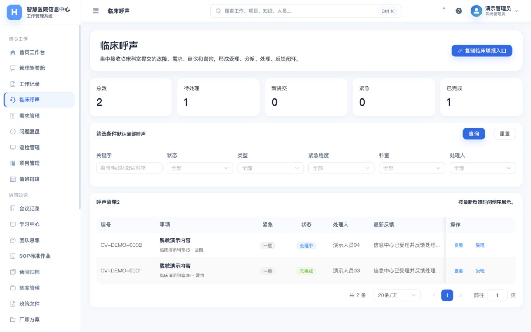
Task: Click the next page arrow
Action: coord(461,295)
